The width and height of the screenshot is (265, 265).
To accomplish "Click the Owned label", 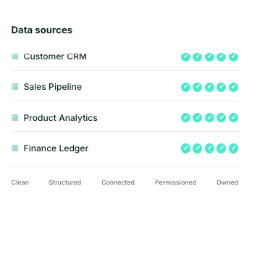I will click(227, 182).
